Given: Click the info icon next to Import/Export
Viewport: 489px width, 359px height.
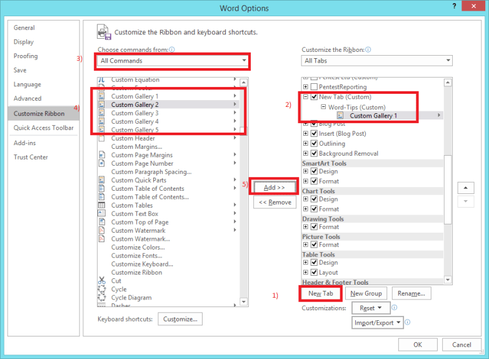Looking at the screenshot, I should click(x=407, y=322).
